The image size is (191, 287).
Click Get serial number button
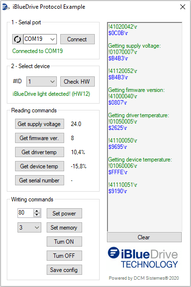click(x=39, y=180)
